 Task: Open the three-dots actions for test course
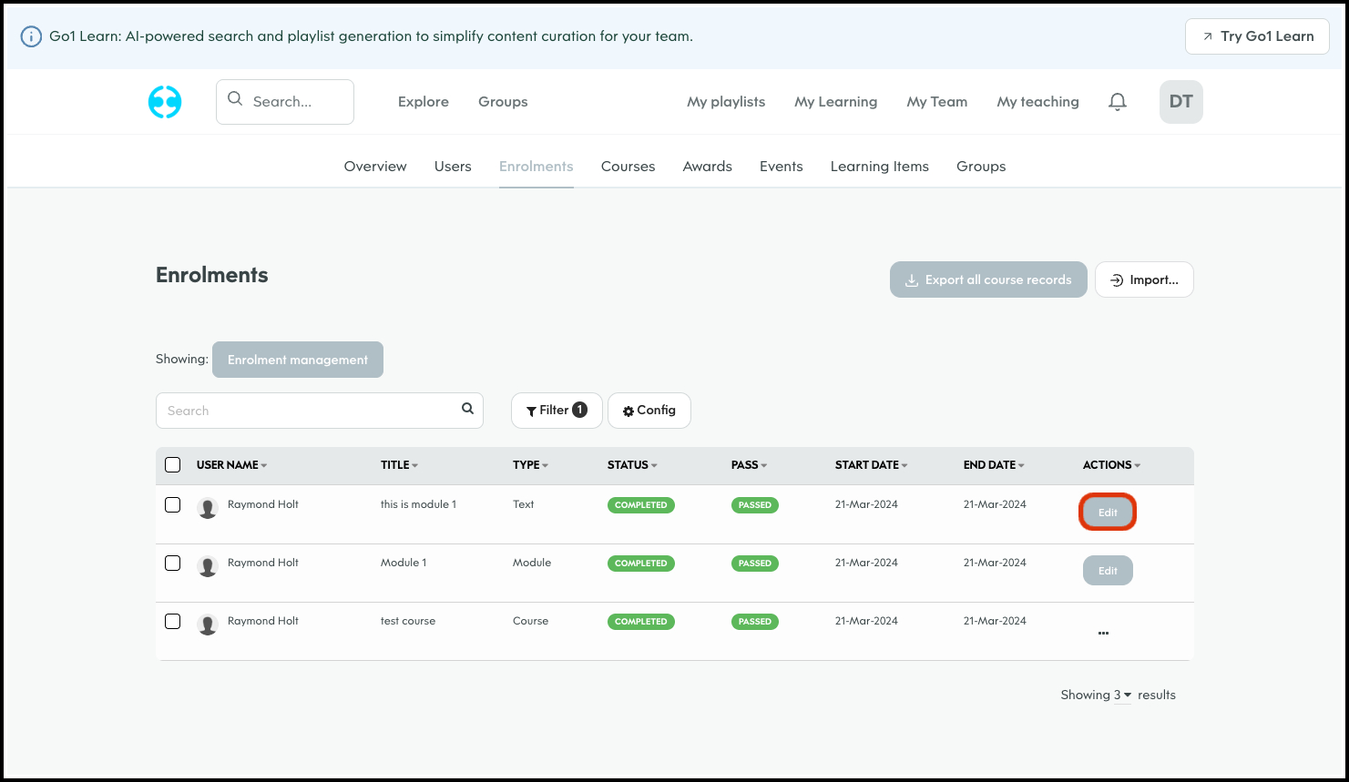pos(1103,633)
